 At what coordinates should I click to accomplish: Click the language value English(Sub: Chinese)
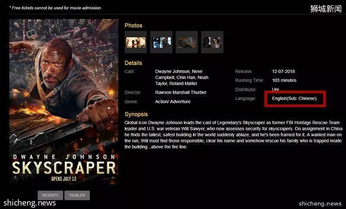(x=294, y=98)
